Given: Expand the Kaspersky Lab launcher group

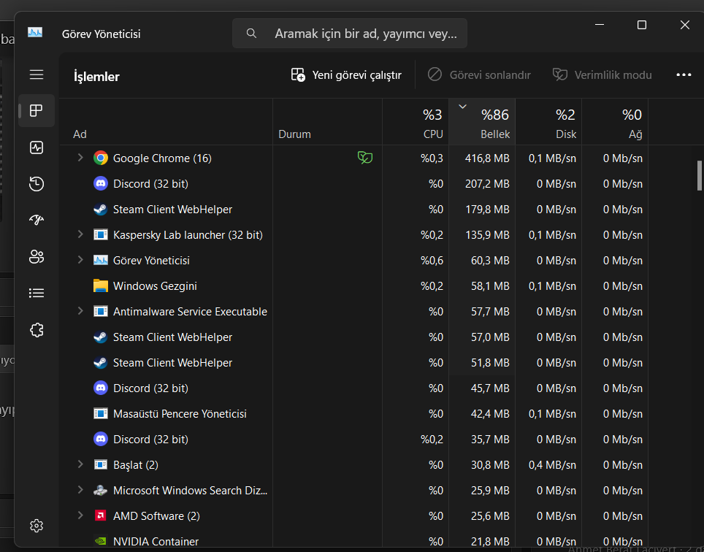Looking at the screenshot, I should pos(80,234).
